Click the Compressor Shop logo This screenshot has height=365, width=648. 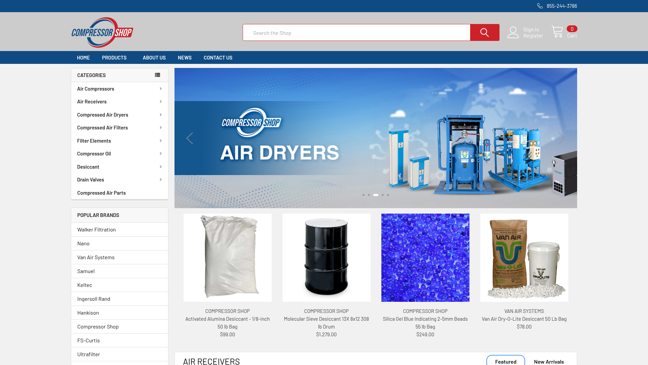click(x=102, y=32)
